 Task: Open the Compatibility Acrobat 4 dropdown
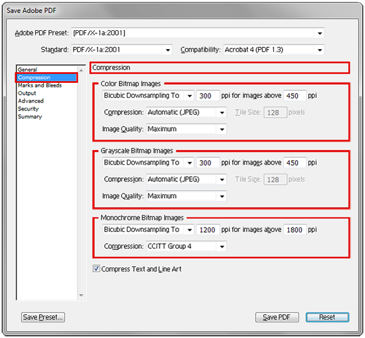click(274, 50)
